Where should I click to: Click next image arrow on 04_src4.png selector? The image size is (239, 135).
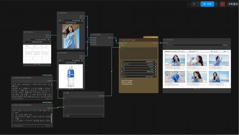(x=82, y=20)
